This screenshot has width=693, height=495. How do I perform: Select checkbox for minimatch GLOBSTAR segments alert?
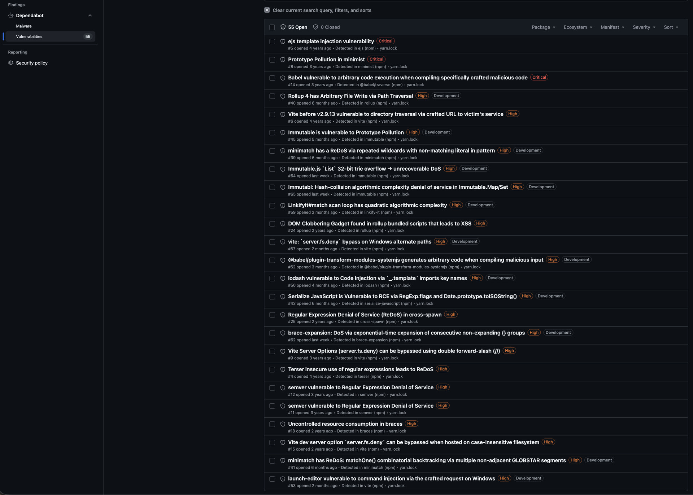[x=272, y=461]
